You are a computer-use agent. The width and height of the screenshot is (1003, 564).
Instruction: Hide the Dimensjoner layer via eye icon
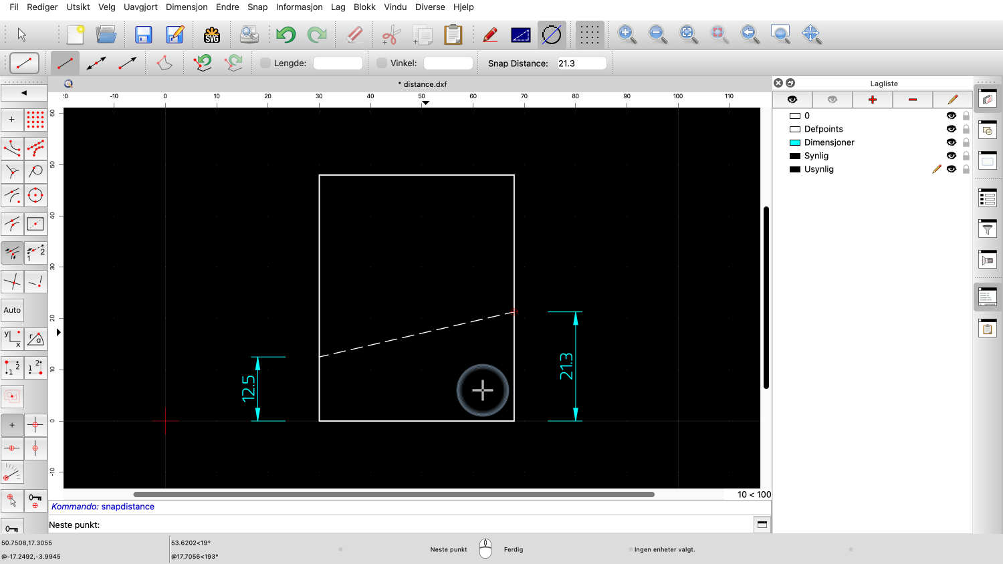pyautogui.click(x=951, y=142)
